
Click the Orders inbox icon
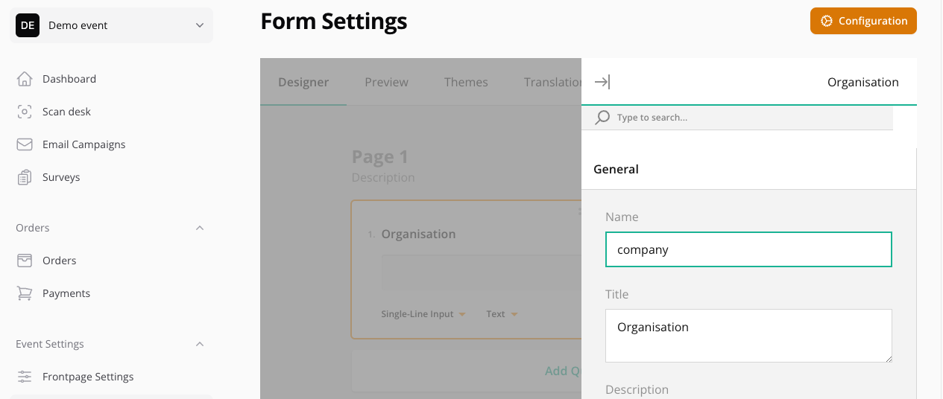point(25,261)
